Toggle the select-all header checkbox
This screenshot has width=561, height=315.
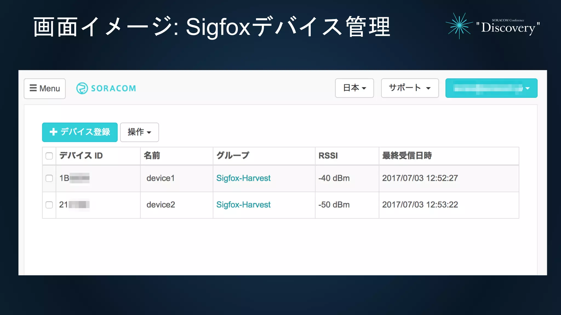tap(49, 156)
